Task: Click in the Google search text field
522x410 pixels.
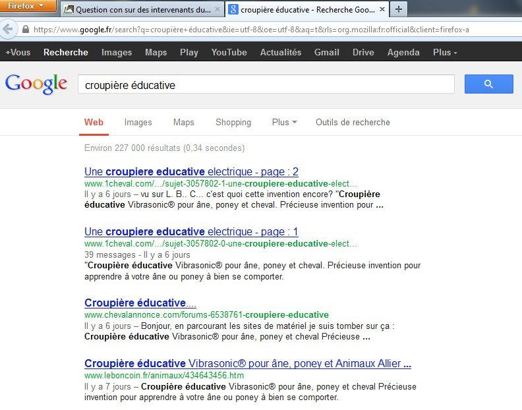Action: tap(266, 85)
